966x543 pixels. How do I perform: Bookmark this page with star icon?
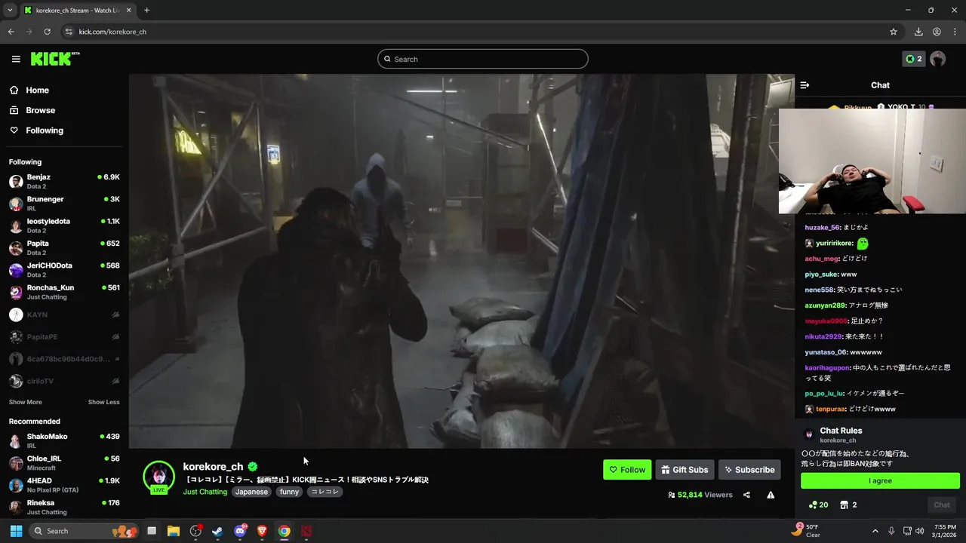[x=894, y=32]
